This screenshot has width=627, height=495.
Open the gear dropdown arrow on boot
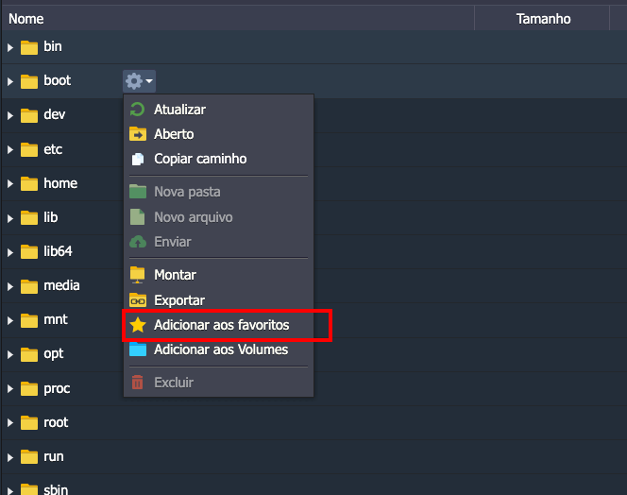point(149,82)
